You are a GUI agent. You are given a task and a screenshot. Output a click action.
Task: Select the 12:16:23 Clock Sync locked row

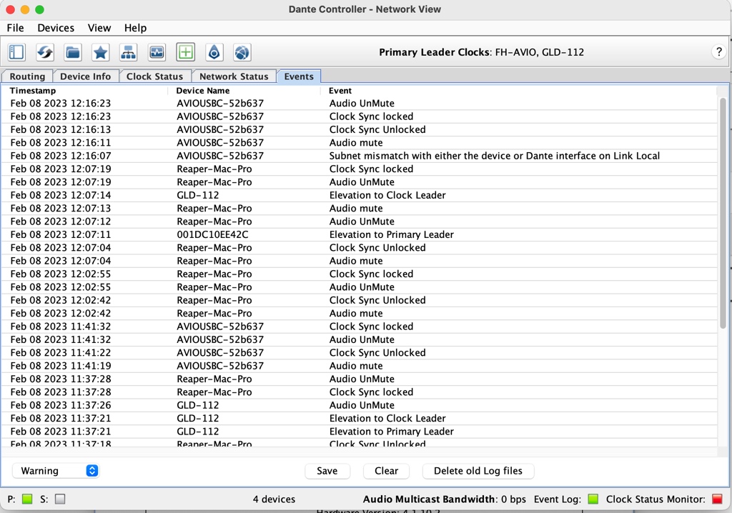[x=359, y=116]
